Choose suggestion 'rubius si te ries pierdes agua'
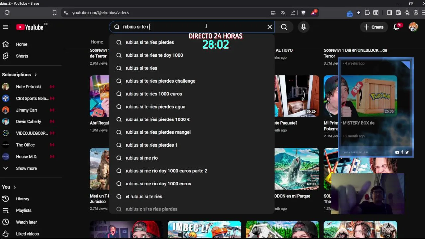Viewport: 425px width, 239px height. point(192,107)
